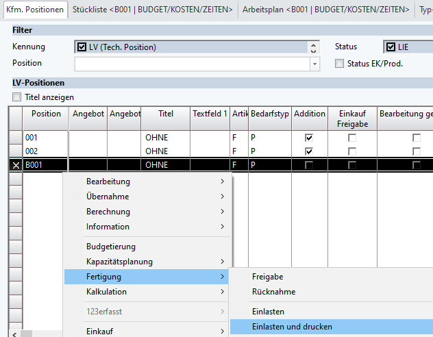Click 'Einlasten' submenu entry
433x337 pixels.
coord(267,312)
